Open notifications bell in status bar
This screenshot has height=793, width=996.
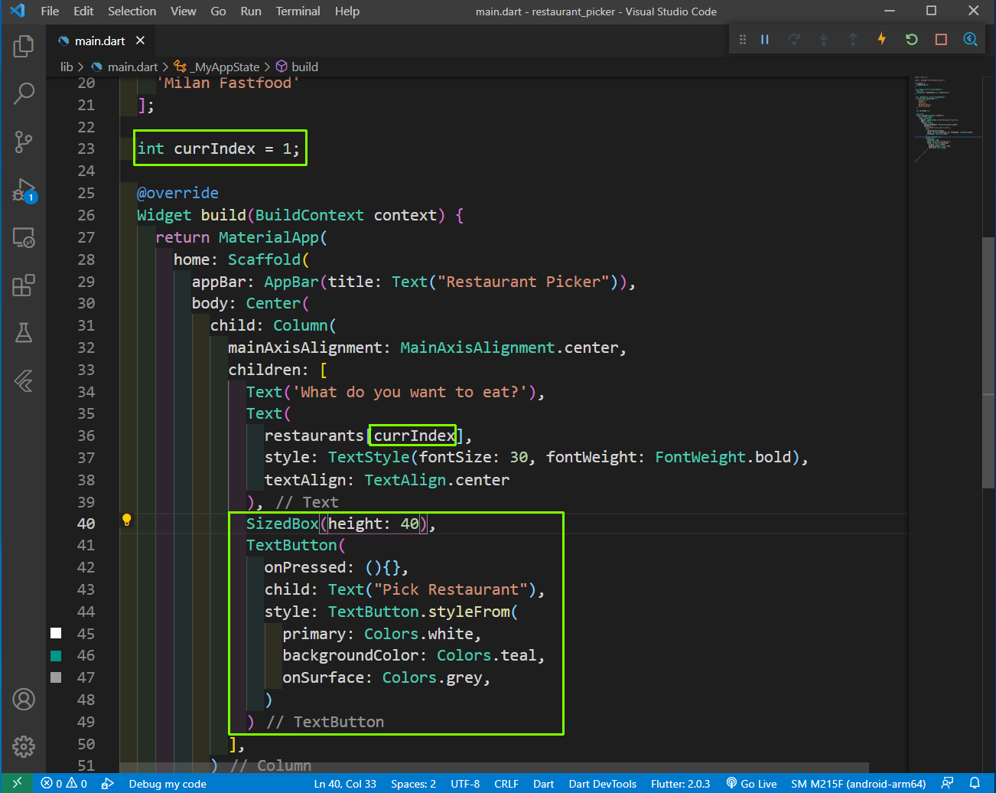(975, 783)
